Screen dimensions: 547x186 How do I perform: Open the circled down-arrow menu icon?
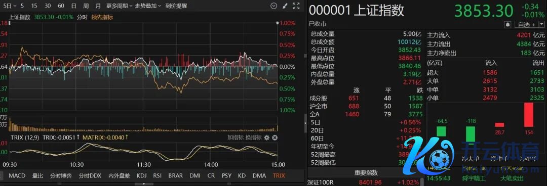(x=274, y=6)
